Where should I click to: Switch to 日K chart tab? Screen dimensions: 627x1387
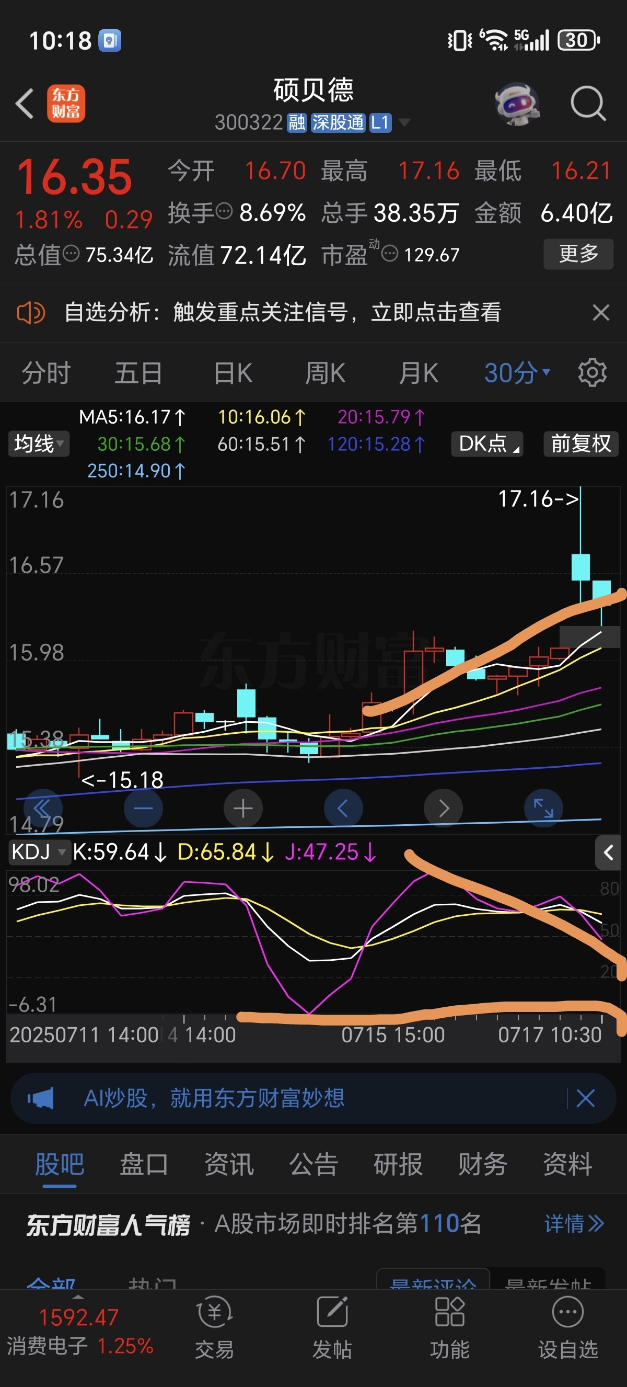click(x=233, y=372)
